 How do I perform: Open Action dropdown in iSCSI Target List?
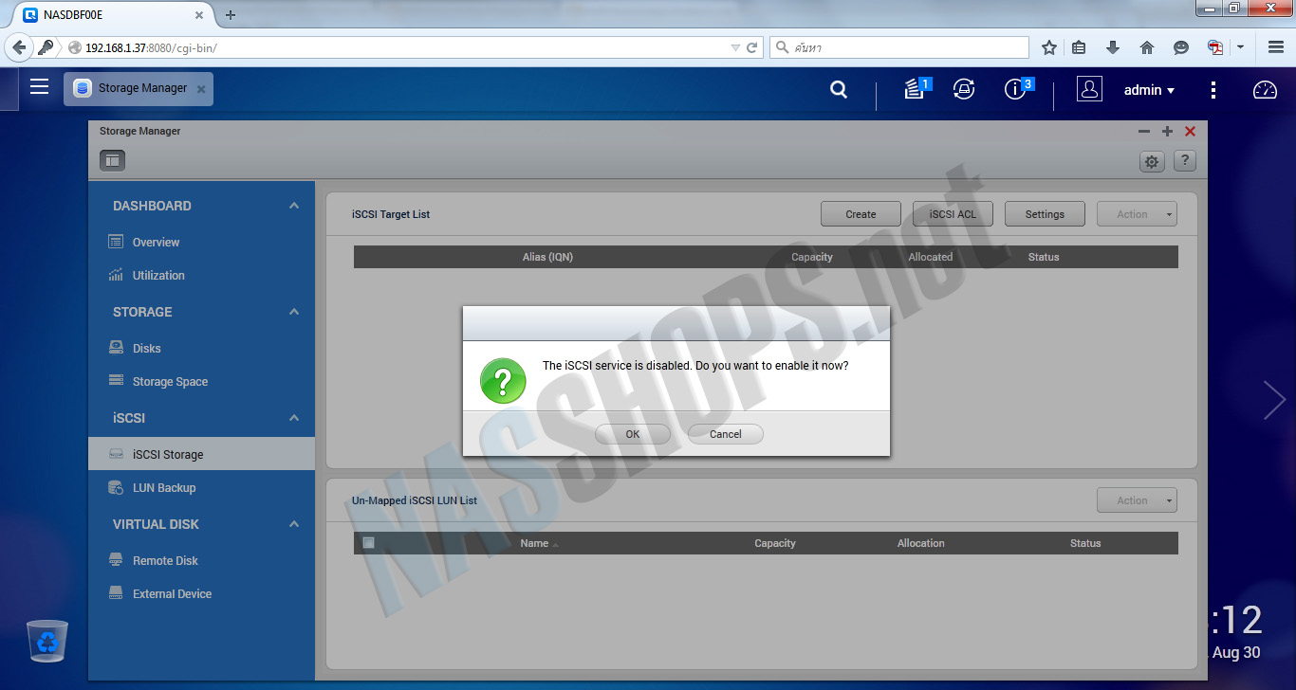(x=1137, y=214)
